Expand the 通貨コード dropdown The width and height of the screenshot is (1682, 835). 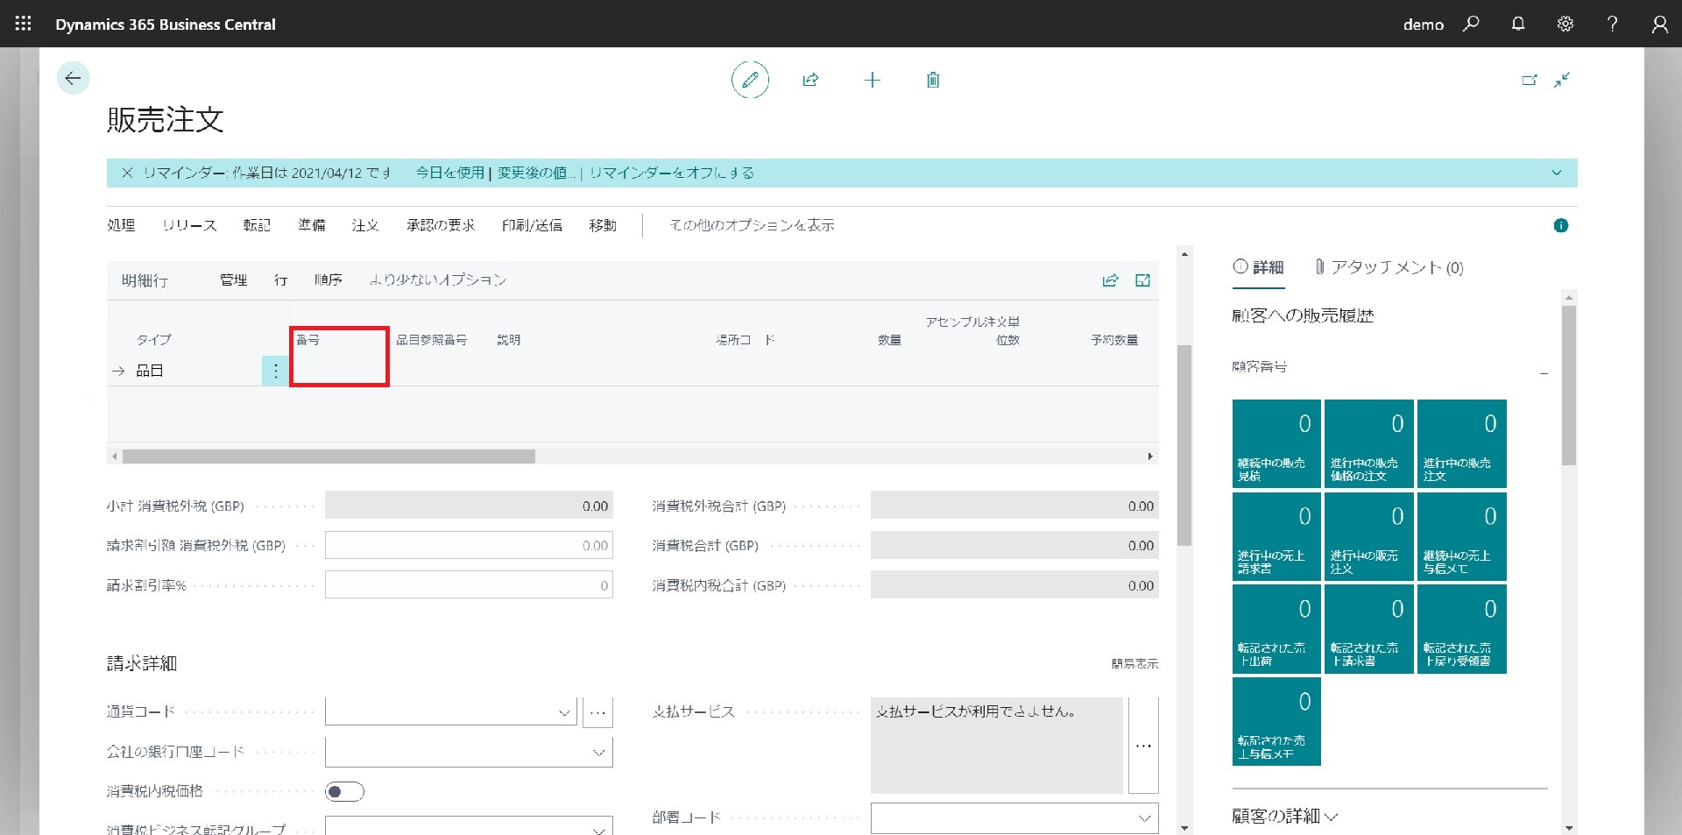click(x=564, y=712)
